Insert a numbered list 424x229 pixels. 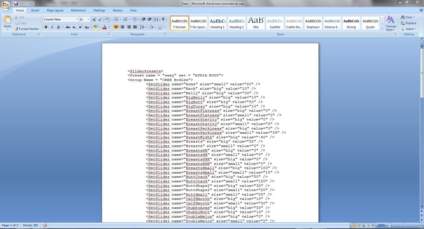(125, 19)
